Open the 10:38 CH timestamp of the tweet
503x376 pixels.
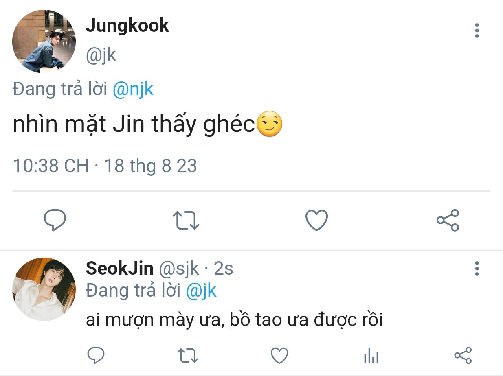coord(51,166)
